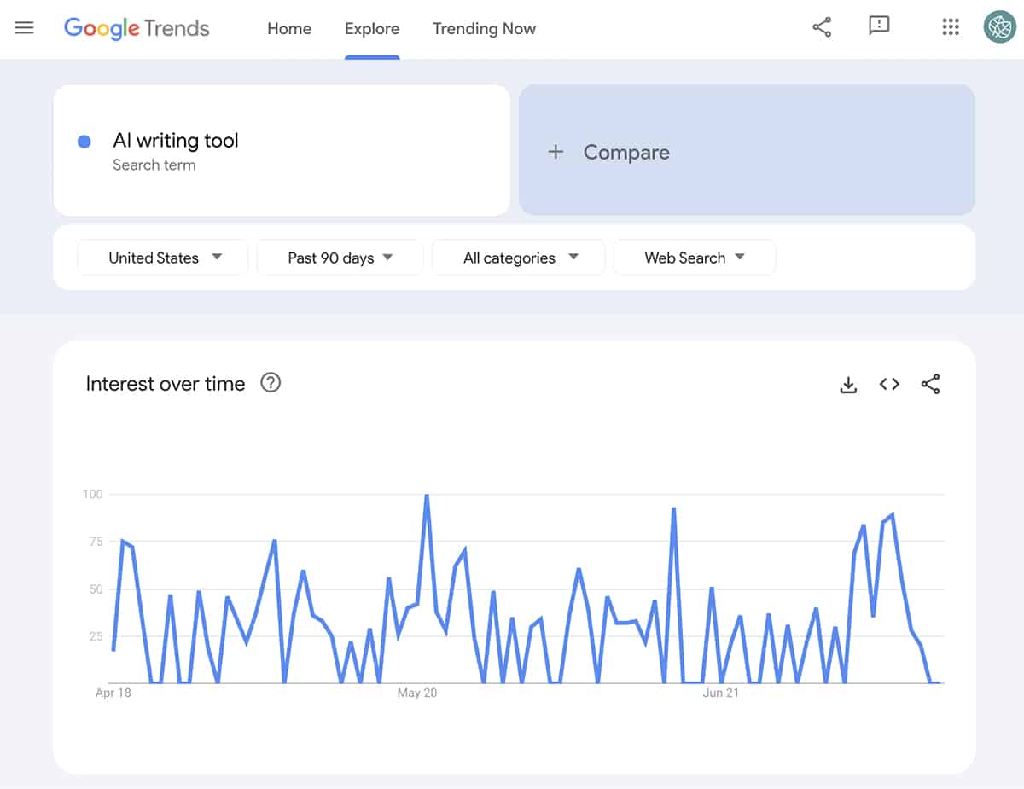1024x789 pixels.
Task: Edit the AI writing tool search term
Action: coord(176,141)
